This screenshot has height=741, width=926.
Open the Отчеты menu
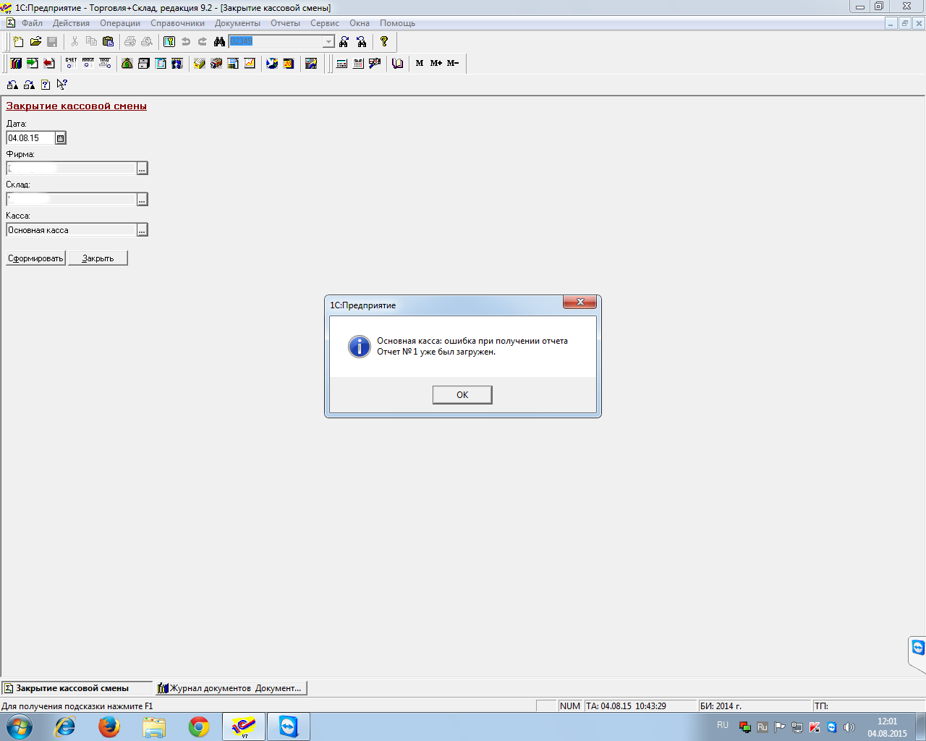(x=285, y=23)
